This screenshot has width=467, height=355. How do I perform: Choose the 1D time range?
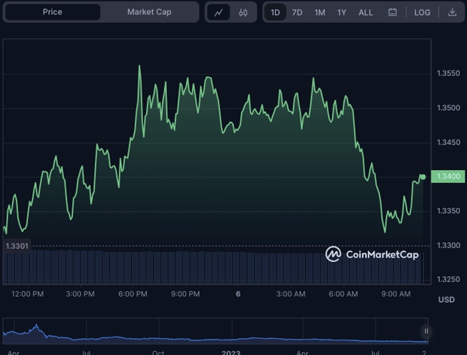[x=275, y=12]
